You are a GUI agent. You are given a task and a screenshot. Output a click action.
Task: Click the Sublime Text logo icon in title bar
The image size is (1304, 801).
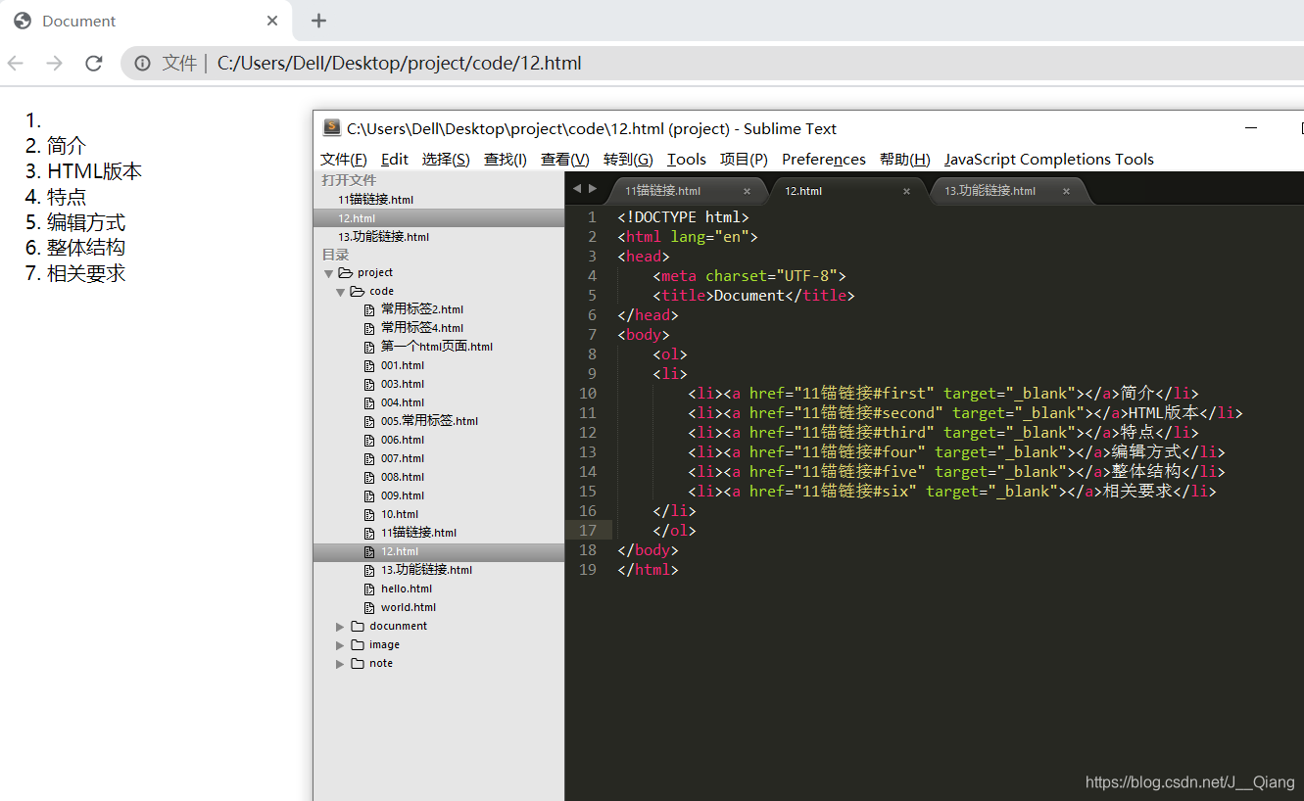click(x=332, y=127)
